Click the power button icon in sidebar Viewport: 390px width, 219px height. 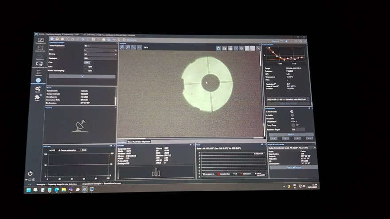click(x=31, y=173)
